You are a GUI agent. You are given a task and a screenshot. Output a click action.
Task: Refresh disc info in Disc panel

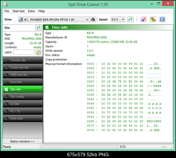click(39, 28)
